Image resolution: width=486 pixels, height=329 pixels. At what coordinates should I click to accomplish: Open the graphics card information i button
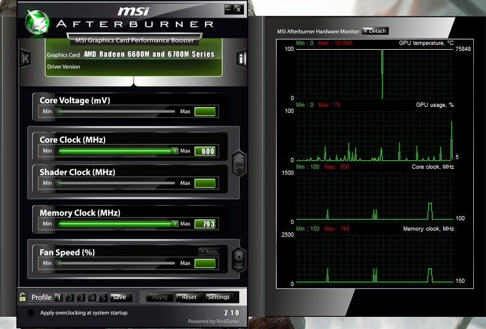click(241, 58)
